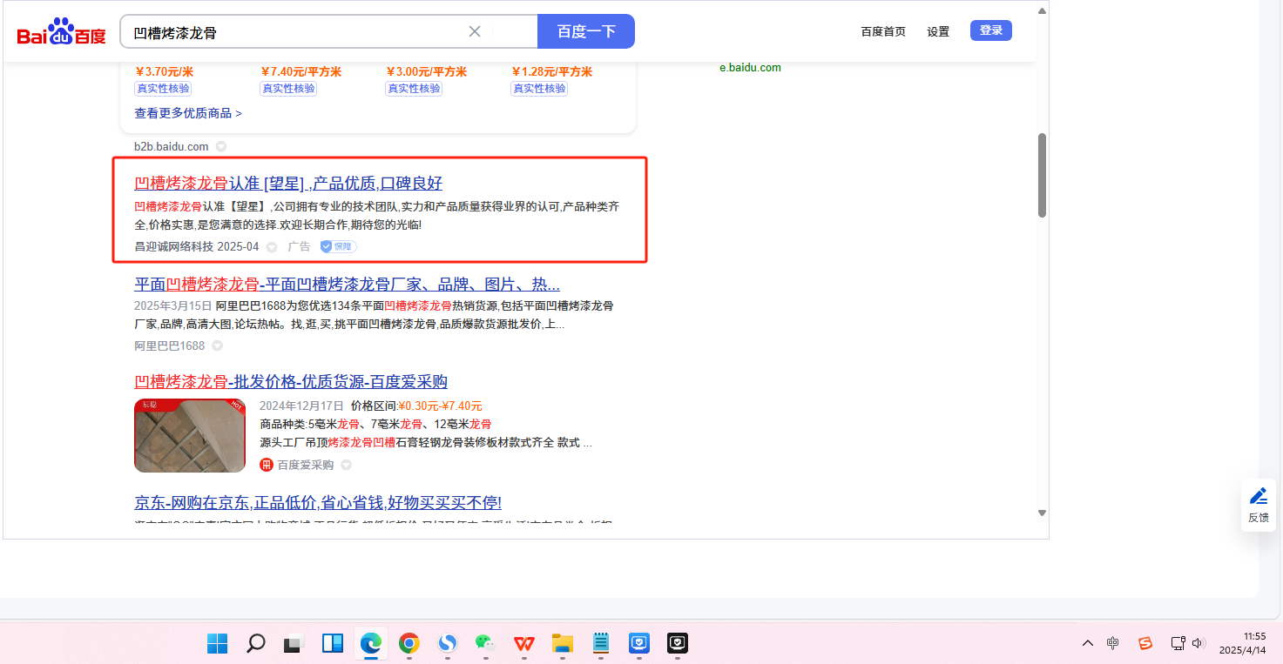Toggle the volume speaker icon in tray
The image size is (1283, 664).
(1199, 643)
